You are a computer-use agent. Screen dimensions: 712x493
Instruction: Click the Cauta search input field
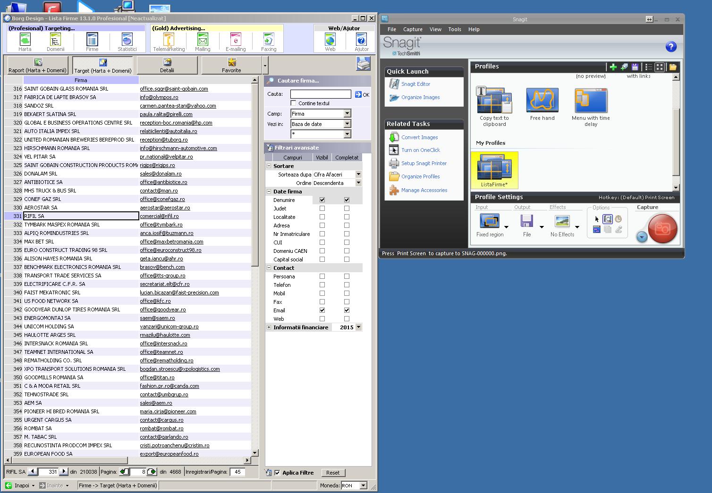(321, 94)
